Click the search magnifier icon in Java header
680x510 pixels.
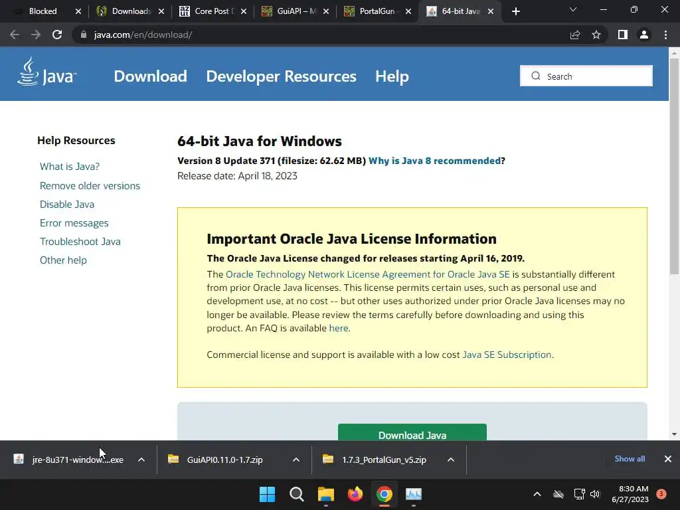[536, 76]
